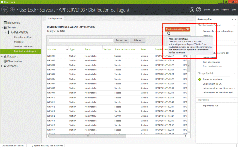The height and width of the screenshot is (148, 238).
Task: Select Uniquement les DC filter
Action: point(212,84)
